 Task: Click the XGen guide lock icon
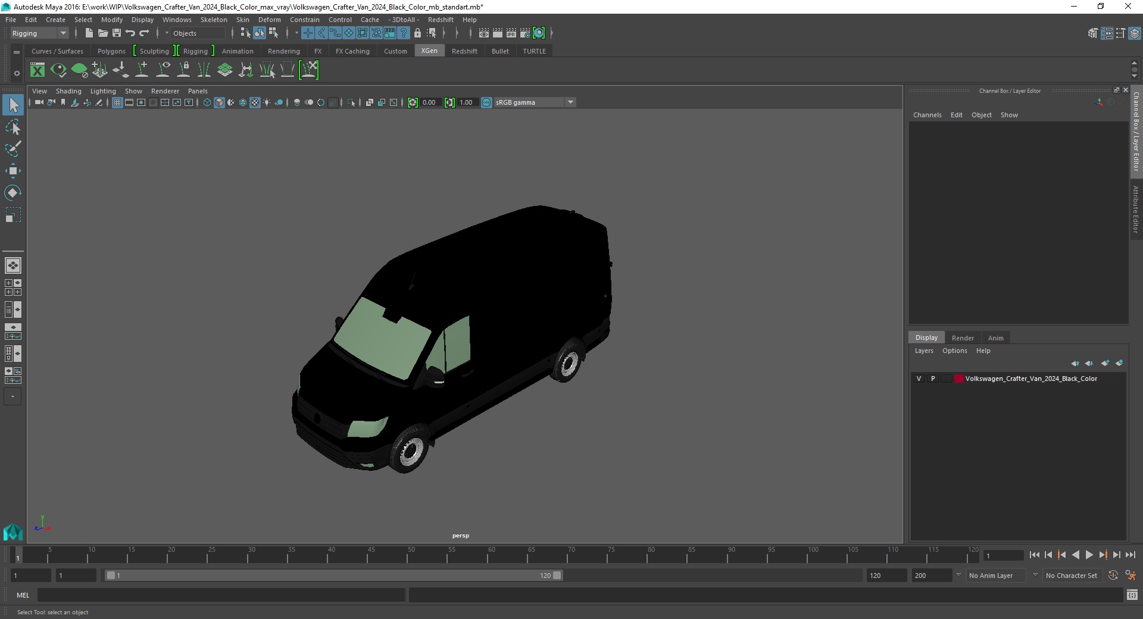pos(184,70)
